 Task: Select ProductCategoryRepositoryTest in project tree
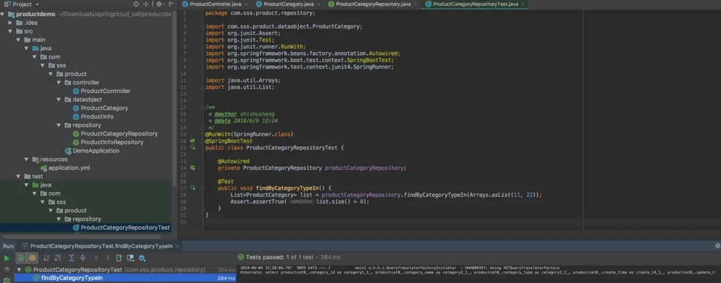pyautogui.click(x=125, y=228)
